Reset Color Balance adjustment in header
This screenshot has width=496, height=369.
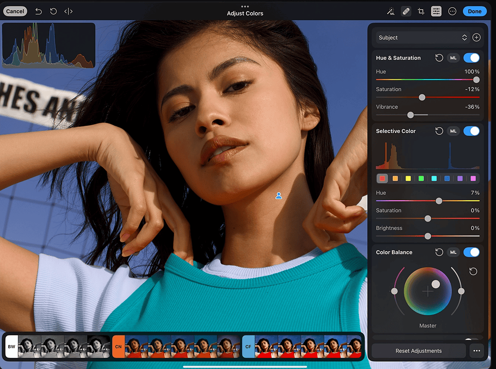tap(439, 252)
